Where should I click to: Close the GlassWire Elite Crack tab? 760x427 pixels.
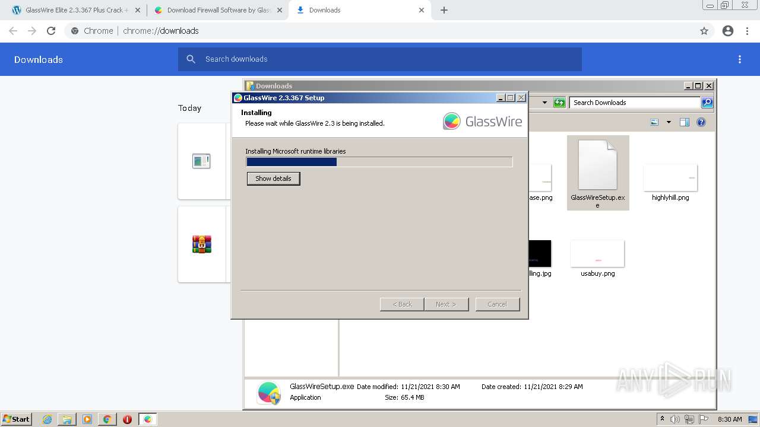pyautogui.click(x=137, y=10)
